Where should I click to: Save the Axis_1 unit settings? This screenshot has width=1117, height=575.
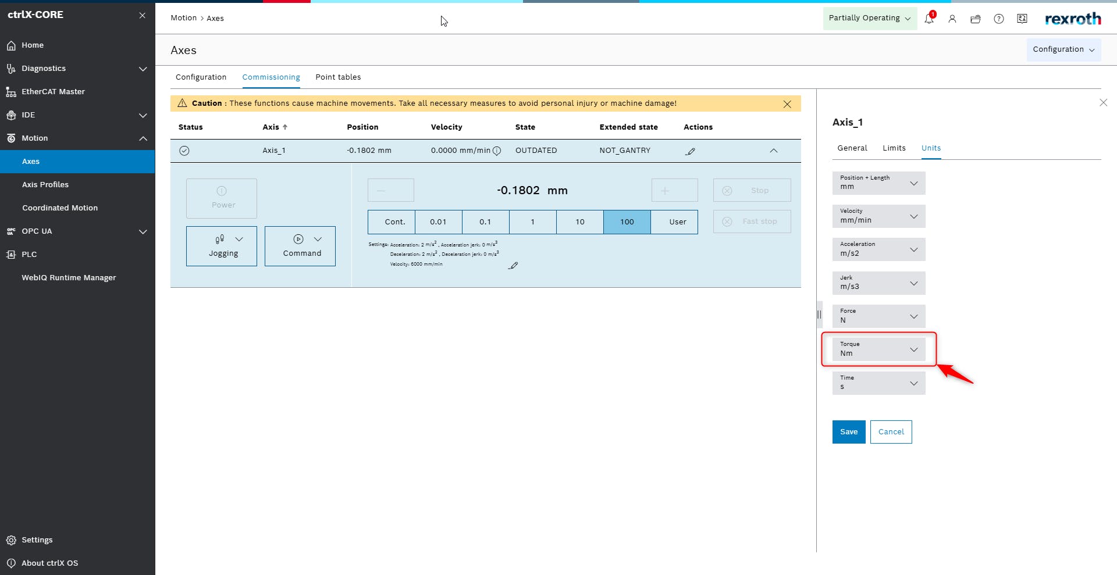tap(849, 432)
